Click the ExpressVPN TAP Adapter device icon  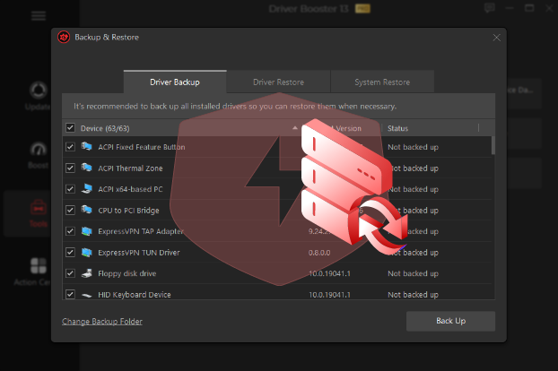[x=87, y=230]
